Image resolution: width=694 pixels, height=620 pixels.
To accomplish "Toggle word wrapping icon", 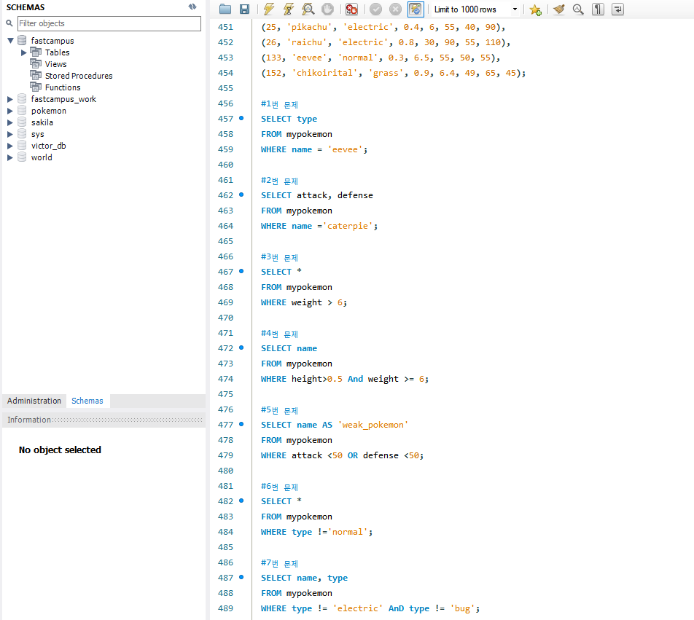I will coord(618,9).
